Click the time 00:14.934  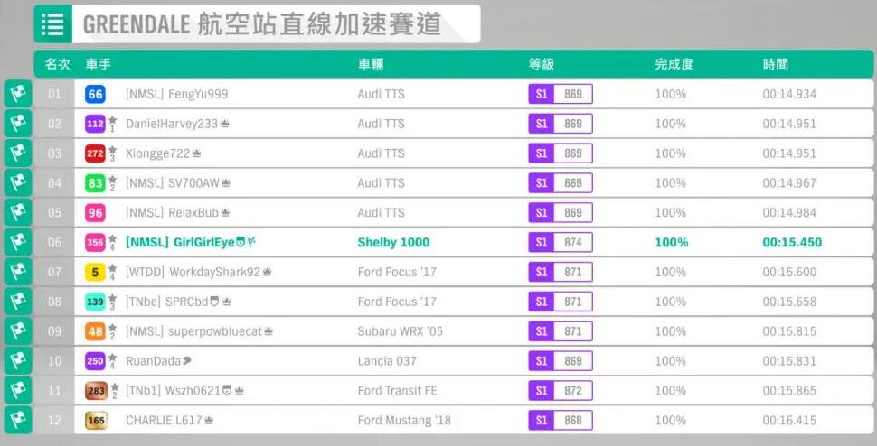coord(789,94)
